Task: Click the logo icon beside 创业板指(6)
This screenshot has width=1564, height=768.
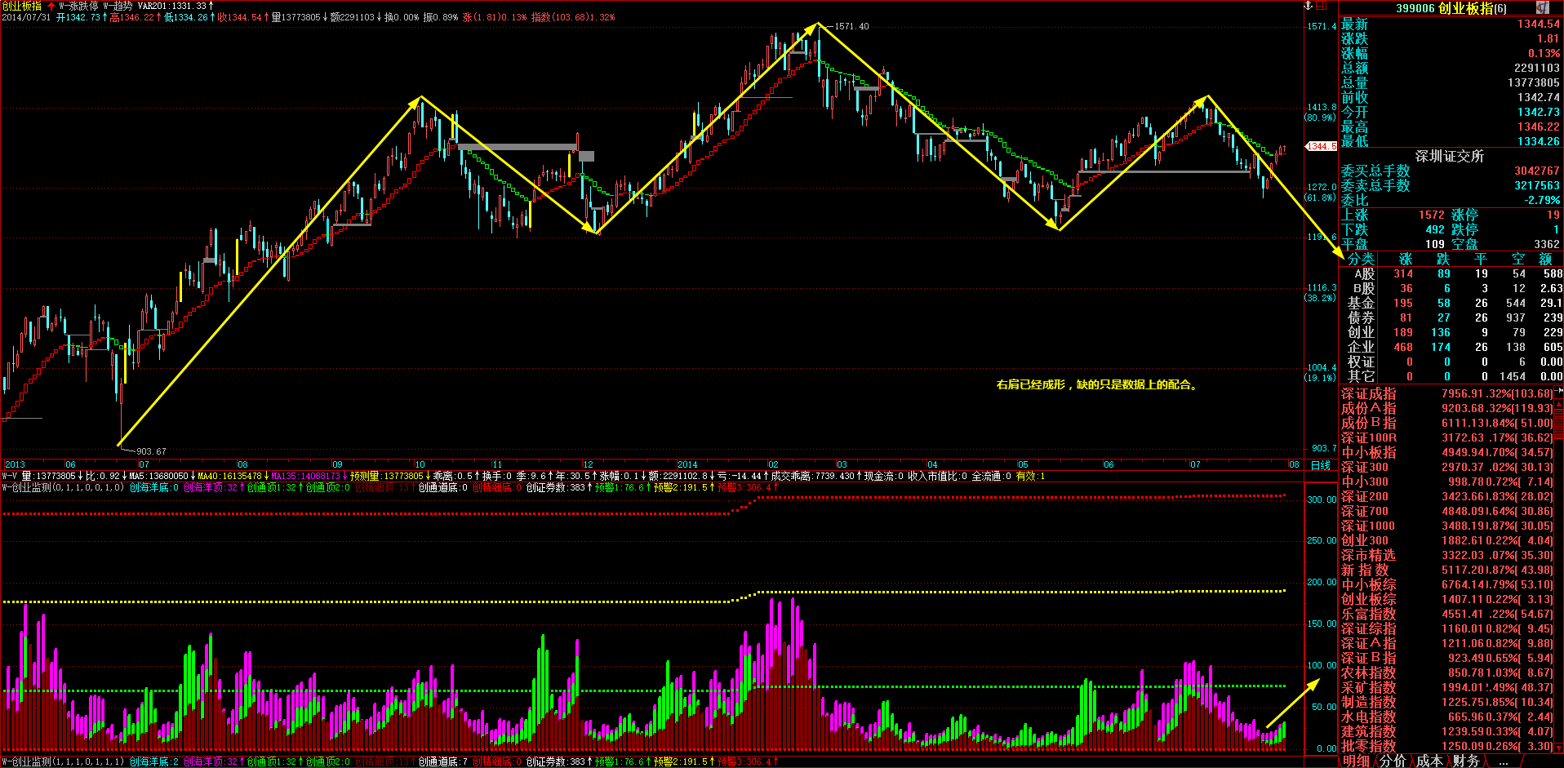Action: click(x=1542, y=7)
